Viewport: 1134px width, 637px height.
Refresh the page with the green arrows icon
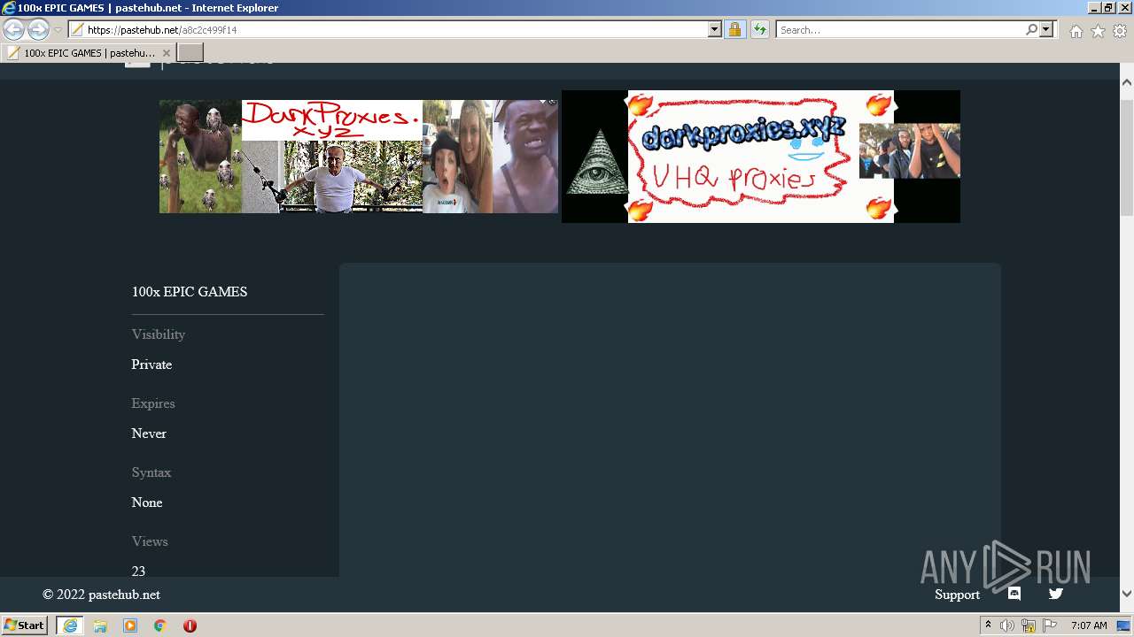point(760,30)
